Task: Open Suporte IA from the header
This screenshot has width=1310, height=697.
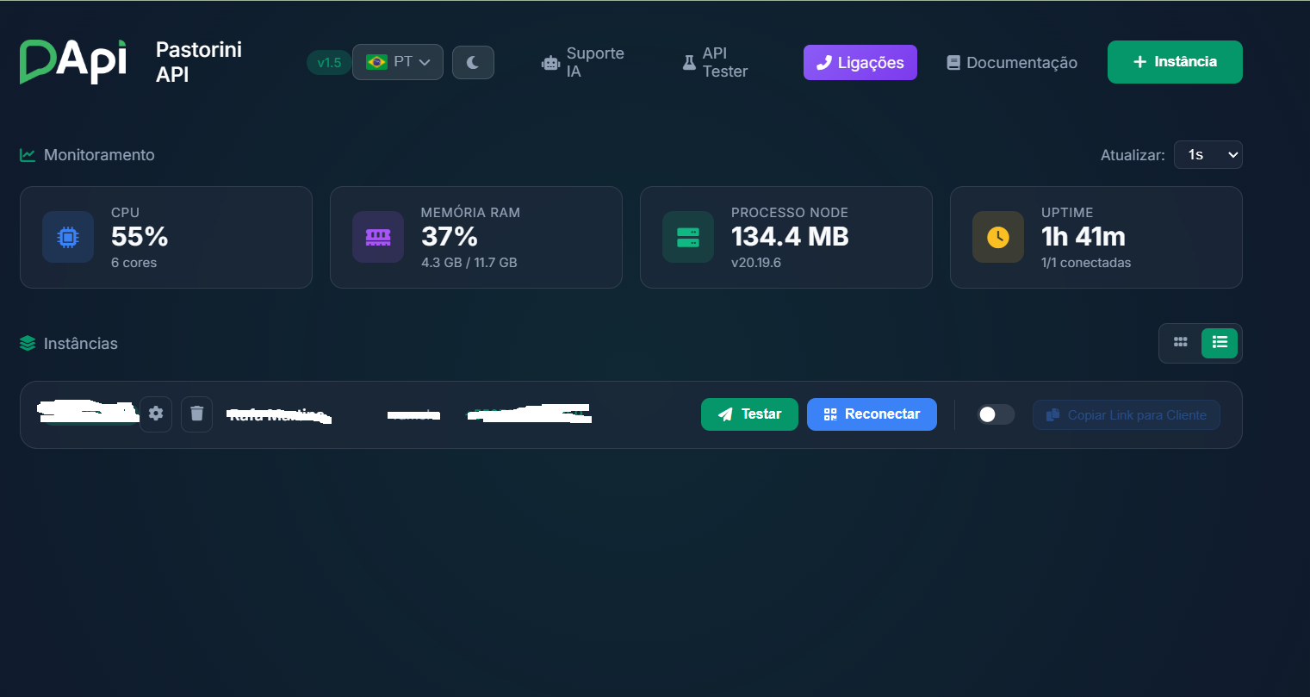Action: pyautogui.click(x=583, y=62)
